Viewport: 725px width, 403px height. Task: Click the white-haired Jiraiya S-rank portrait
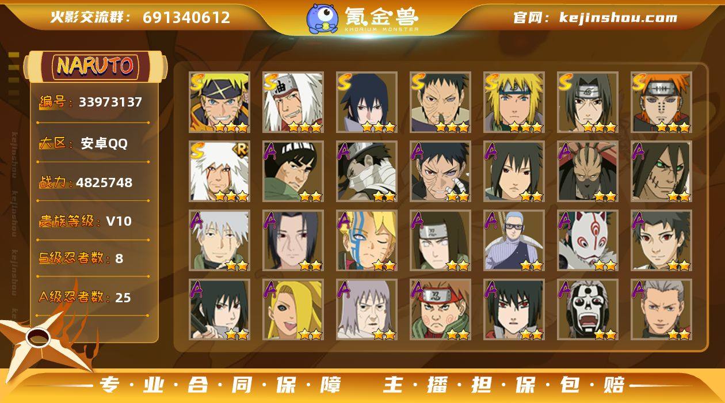coord(293,102)
